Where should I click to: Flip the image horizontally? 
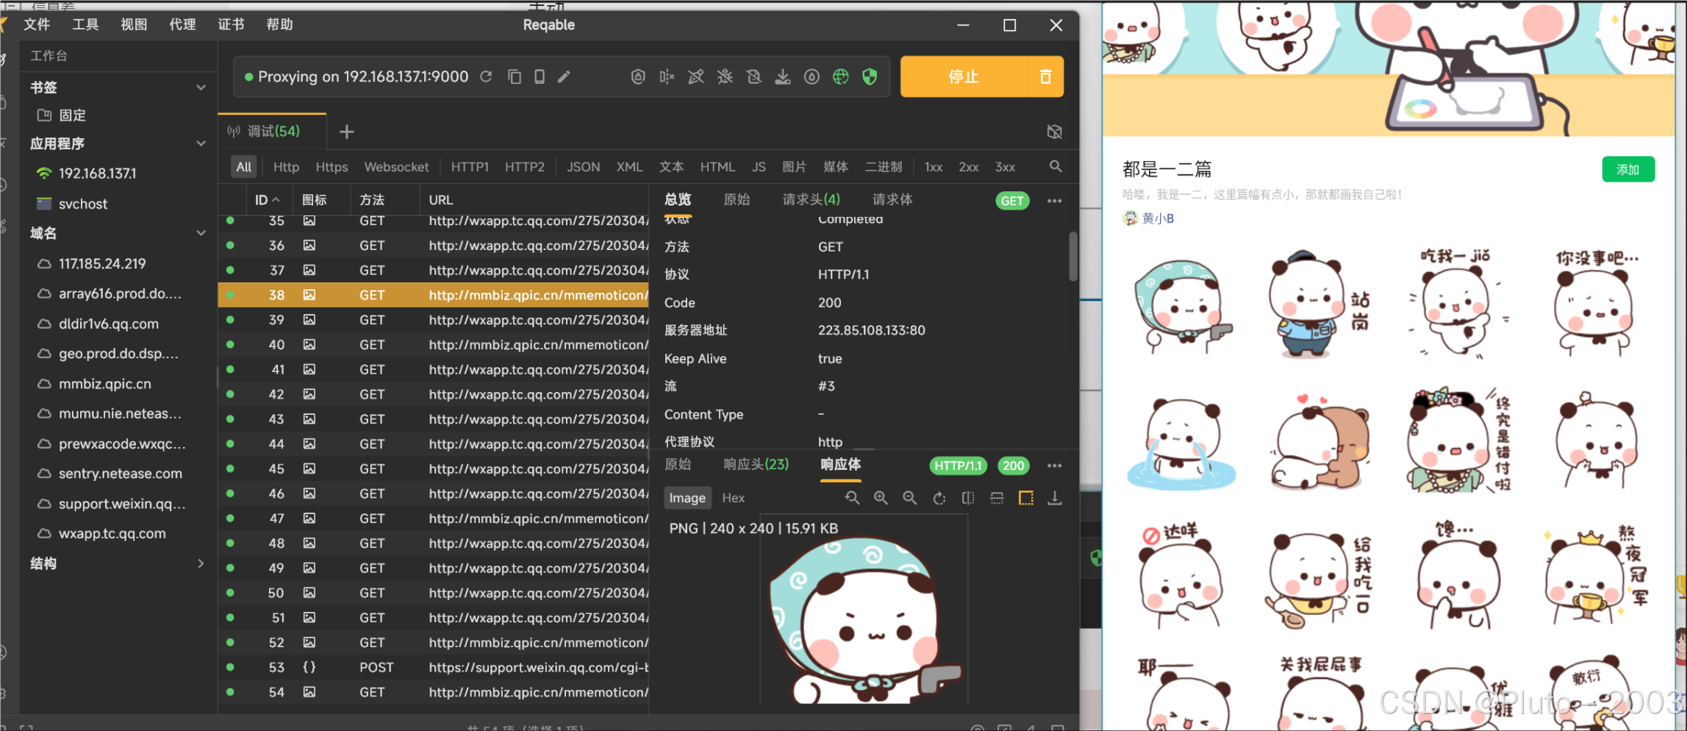[x=968, y=498]
